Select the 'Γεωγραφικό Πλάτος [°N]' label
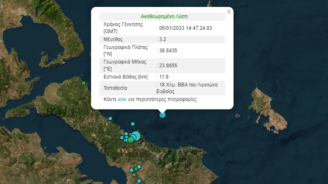Image resolution: width=328 pixels, height=184 pixels. click(x=126, y=51)
